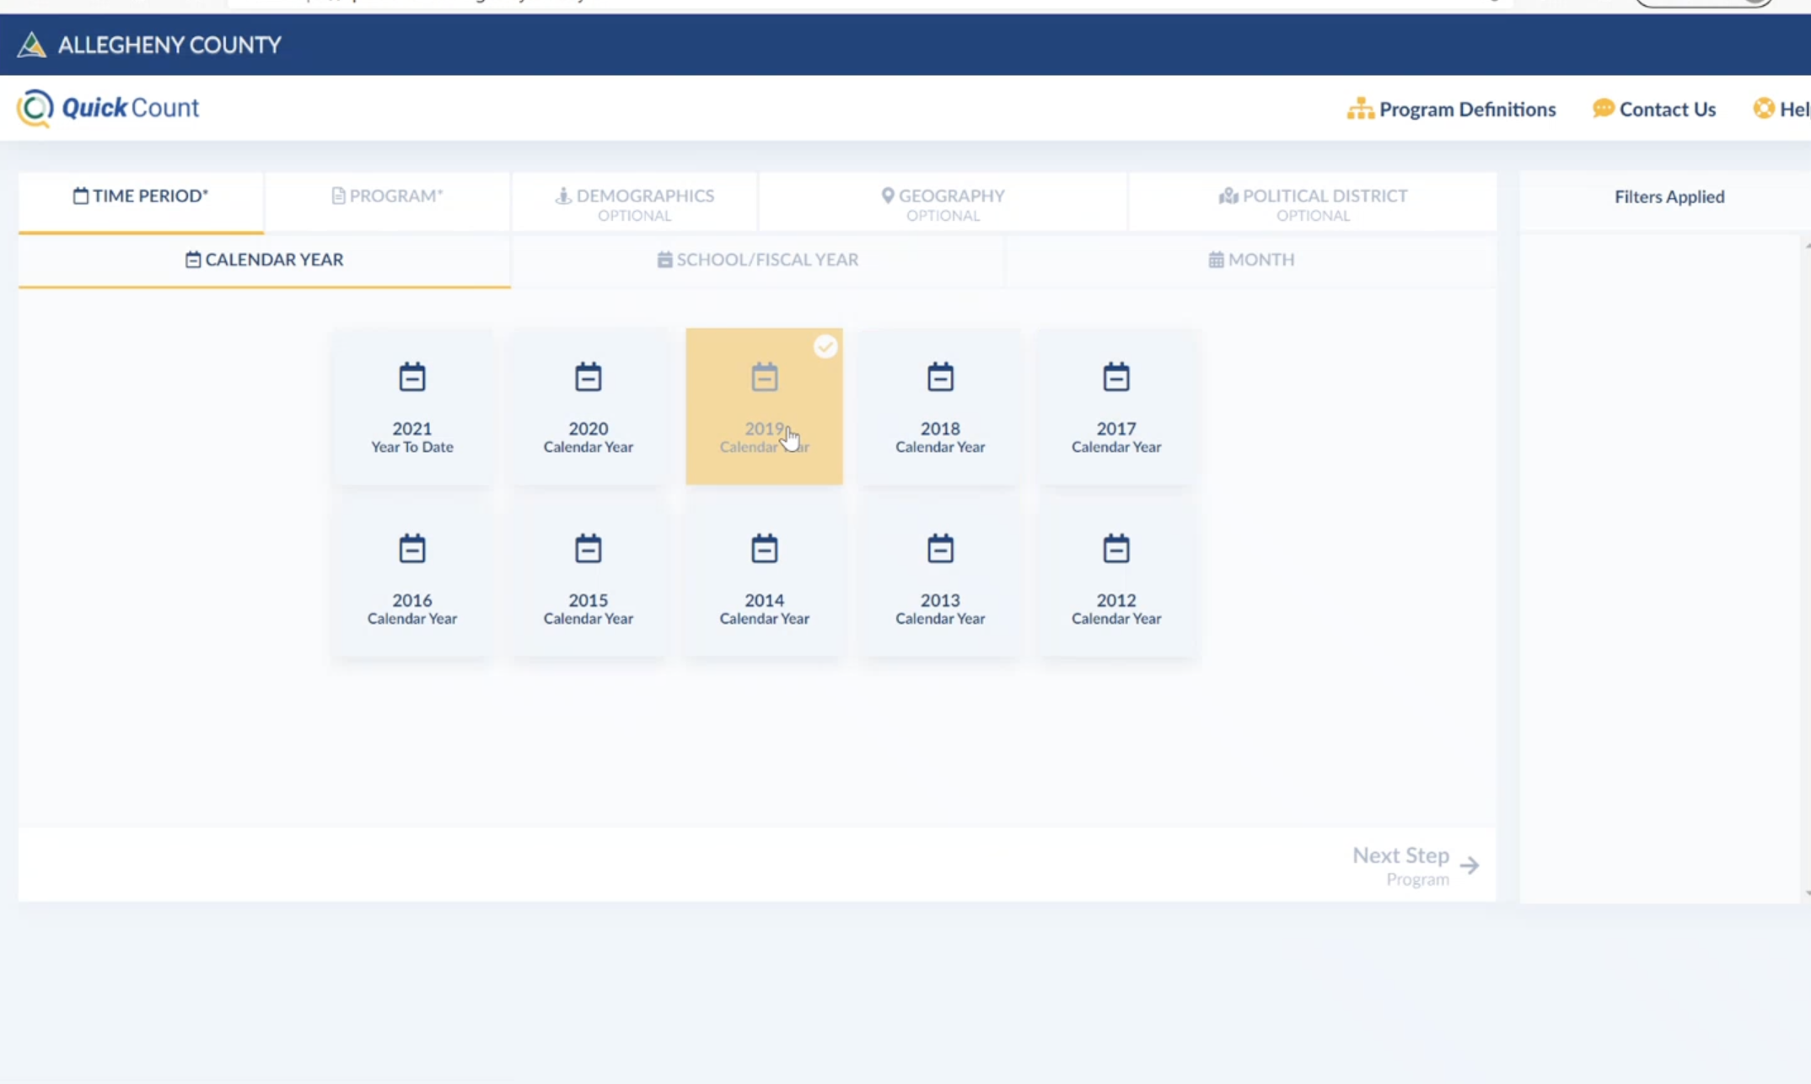The width and height of the screenshot is (1811, 1084).
Task: Switch to the Geography optional tab
Action: 943,202
